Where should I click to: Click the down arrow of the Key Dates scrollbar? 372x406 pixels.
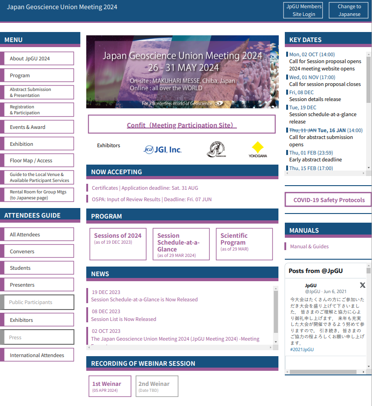coord(368,168)
